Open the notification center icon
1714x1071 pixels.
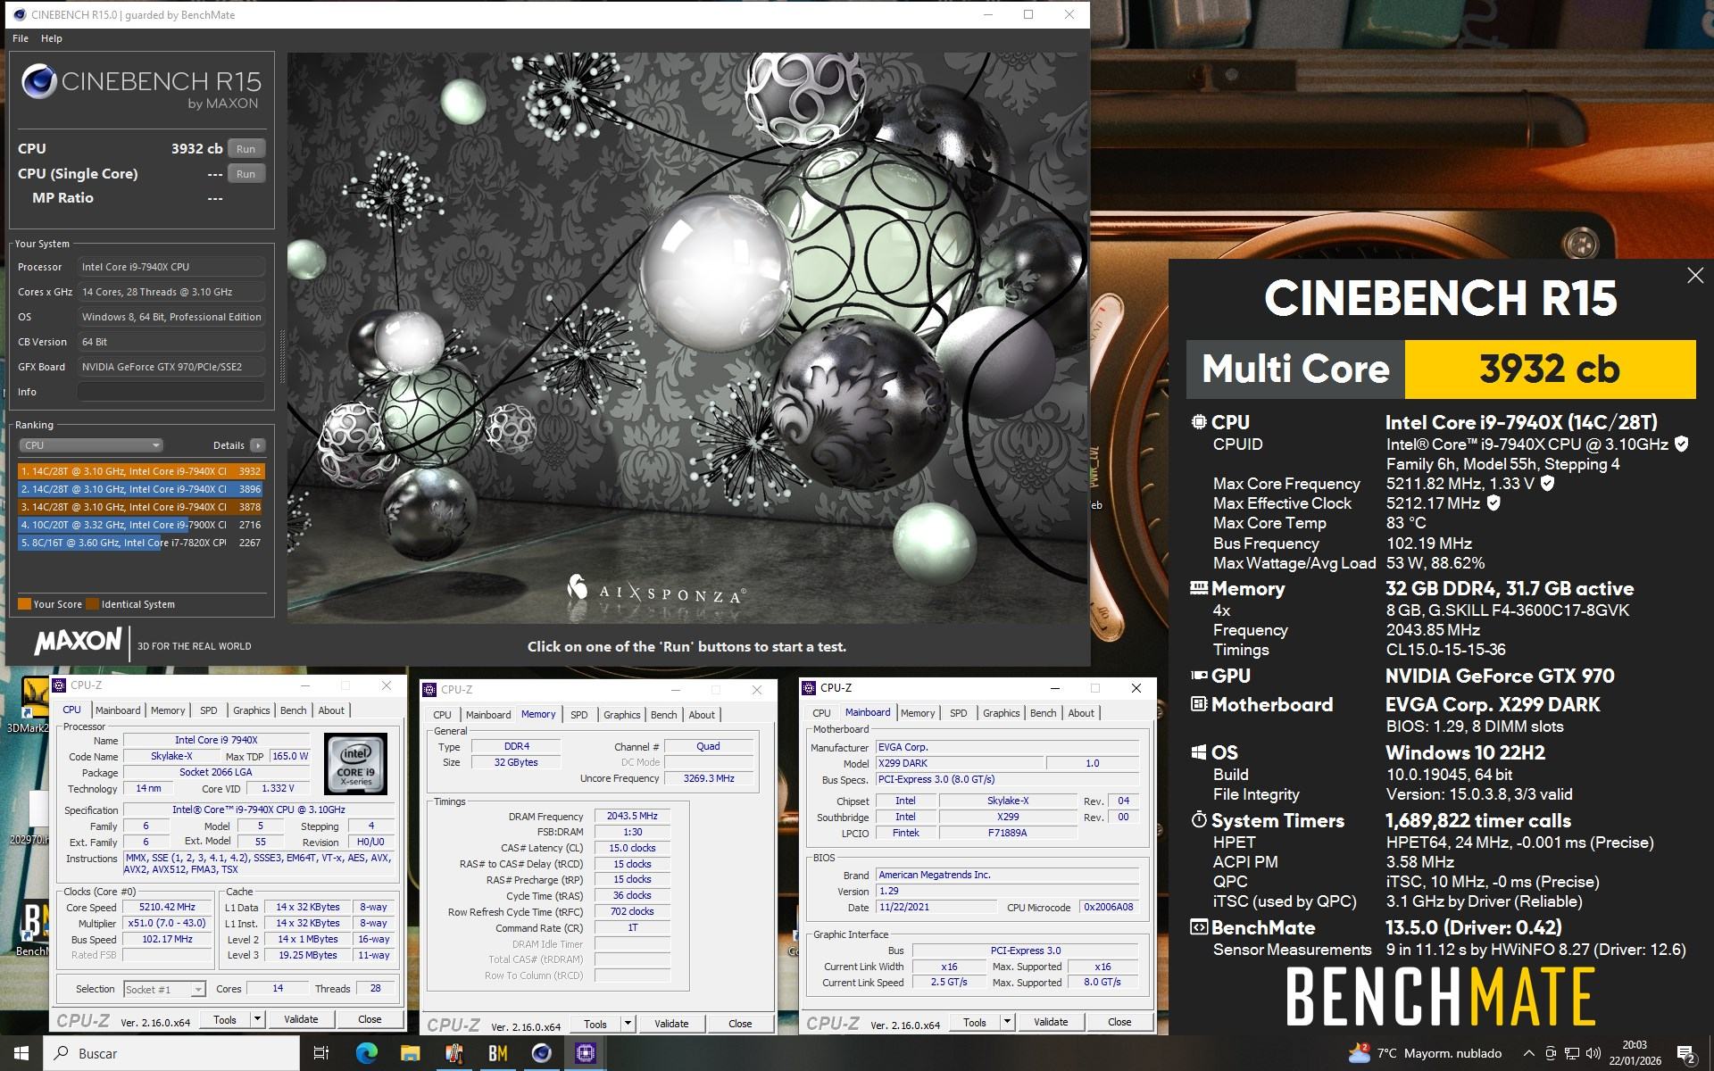point(1686,1054)
